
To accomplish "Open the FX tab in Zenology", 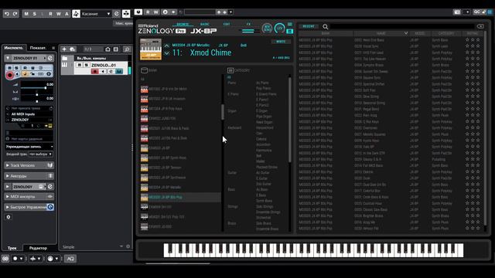I will [248, 24].
